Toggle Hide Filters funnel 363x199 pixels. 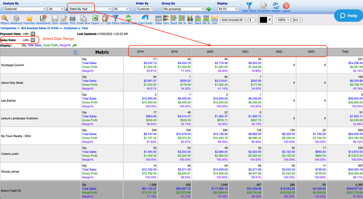pyautogui.click(x=249, y=7)
